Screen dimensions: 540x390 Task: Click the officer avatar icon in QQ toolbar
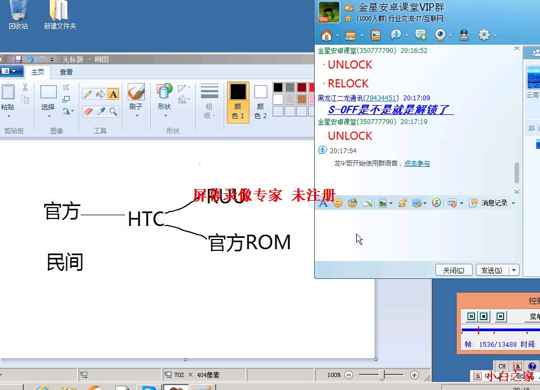click(x=464, y=35)
